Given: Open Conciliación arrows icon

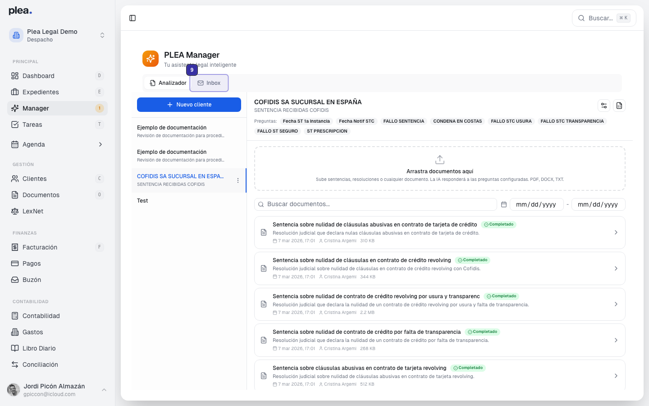Looking at the screenshot, I should 15,364.
